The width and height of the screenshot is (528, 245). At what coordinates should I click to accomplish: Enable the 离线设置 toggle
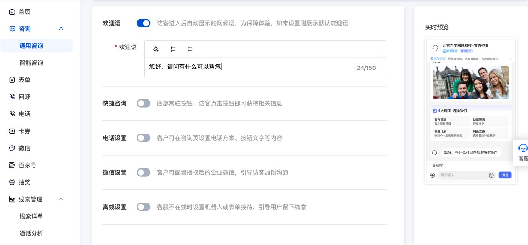coord(143,207)
